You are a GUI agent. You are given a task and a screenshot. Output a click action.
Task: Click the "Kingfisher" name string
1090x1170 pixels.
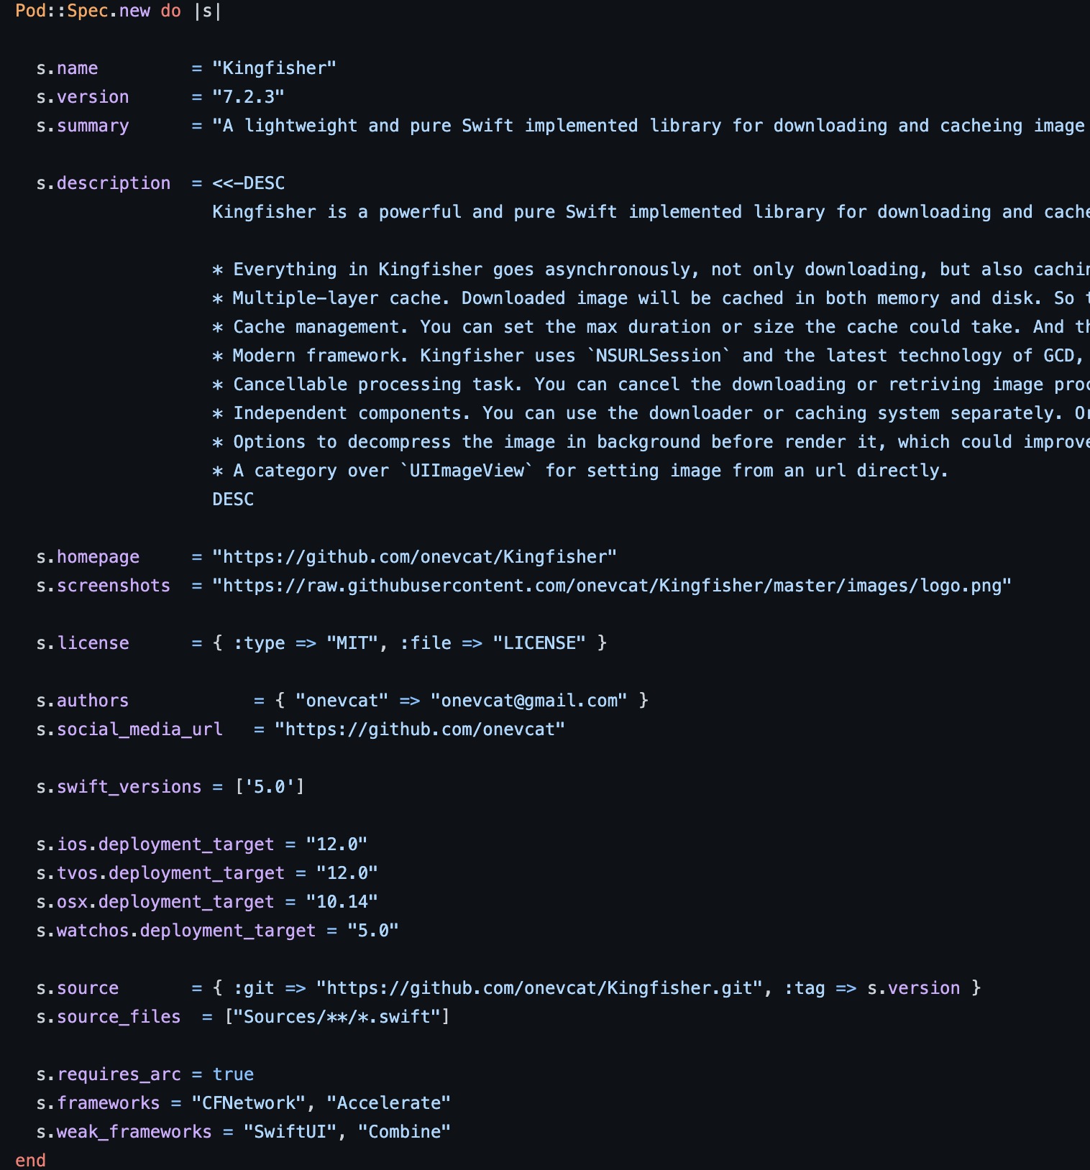(274, 68)
